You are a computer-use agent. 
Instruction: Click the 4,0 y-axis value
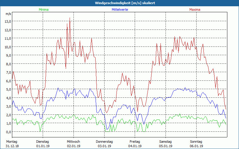pyautogui.click(x=8, y=98)
